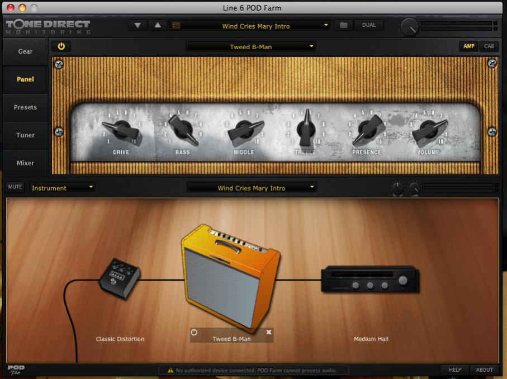Adjust the second small tone level knob
The width and height of the screenshot is (507, 379).
415,188
